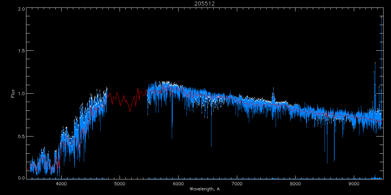This screenshot has height=195, width=391.
Task: Click the plot title 205512
Action: (205, 4)
